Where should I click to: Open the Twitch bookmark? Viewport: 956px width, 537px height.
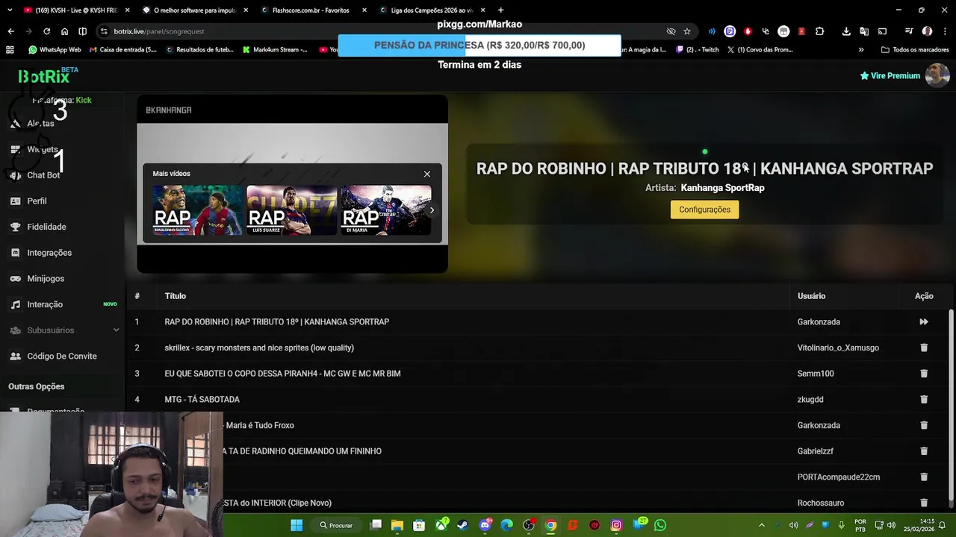698,50
